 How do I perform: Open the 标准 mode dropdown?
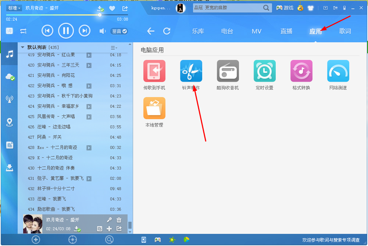point(14,8)
